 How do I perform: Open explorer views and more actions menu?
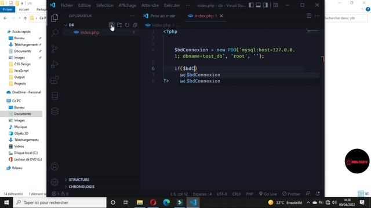pyautogui.click(x=132, y=16)
